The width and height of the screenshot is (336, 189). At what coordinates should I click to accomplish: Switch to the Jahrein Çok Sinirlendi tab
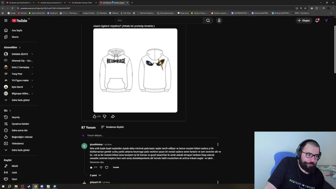tap(20, 3)
